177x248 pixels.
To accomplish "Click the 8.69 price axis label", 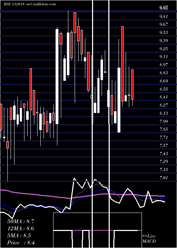I will (x=164, y=81).
